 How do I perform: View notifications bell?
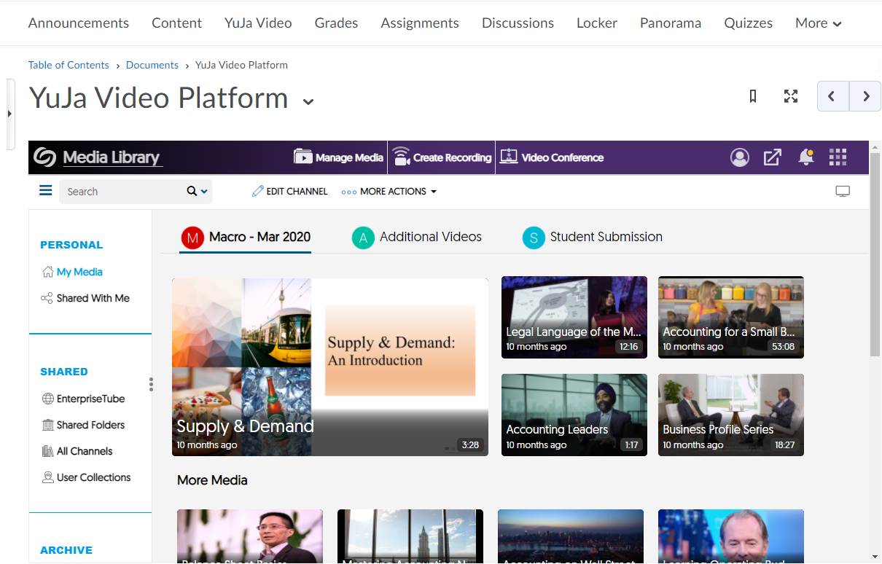coord(805,157)
